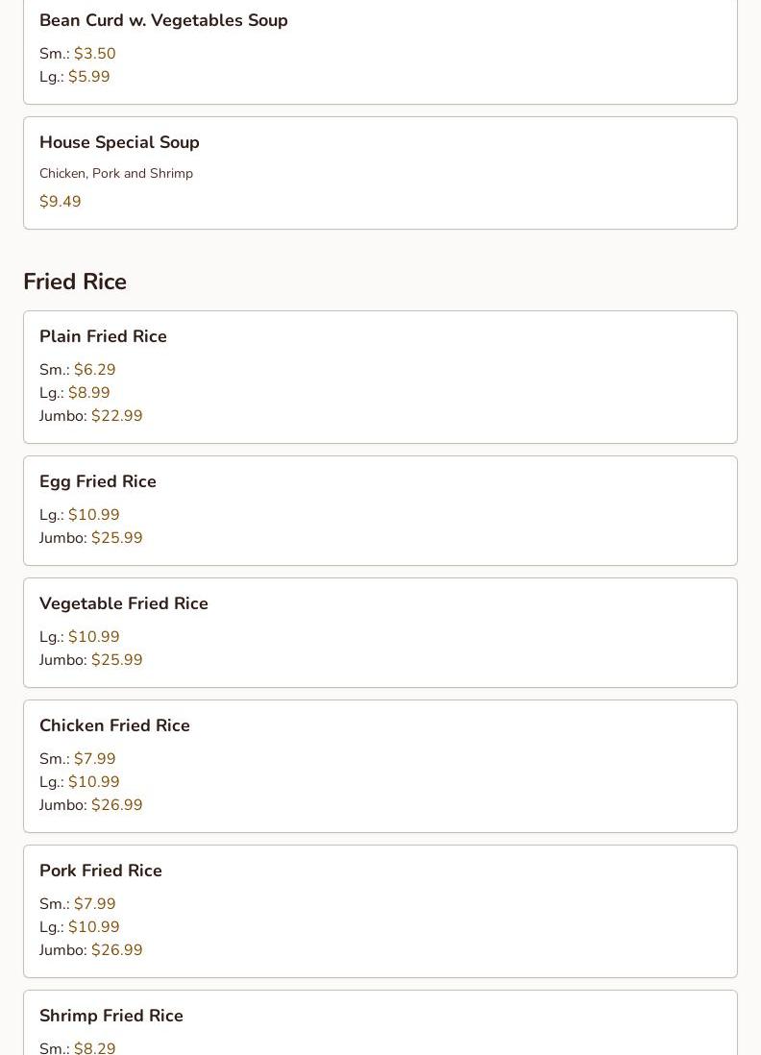The height and width of the screenshot is (1055, 761).
Task: Select the small $3.50 Bean Curd soup price
Action: tap(94, 54)
